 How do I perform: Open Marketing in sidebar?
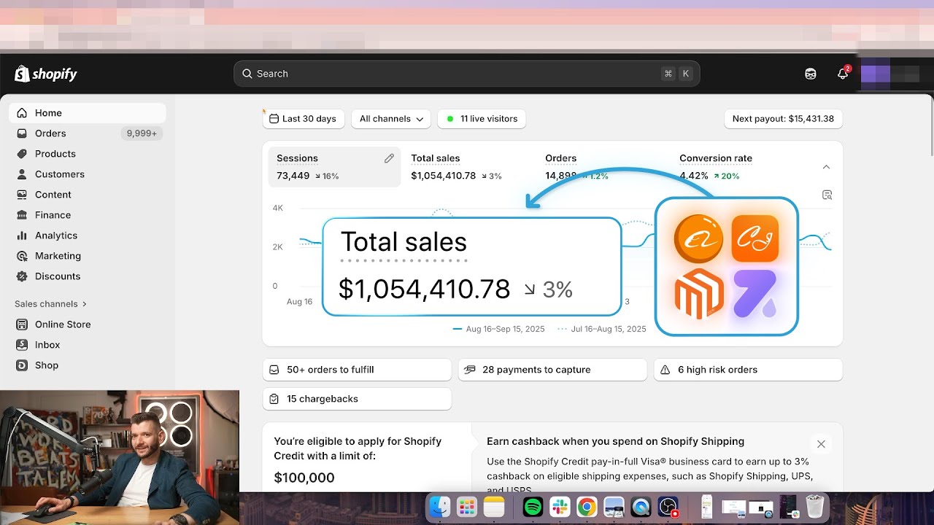[x=88, y=256]
